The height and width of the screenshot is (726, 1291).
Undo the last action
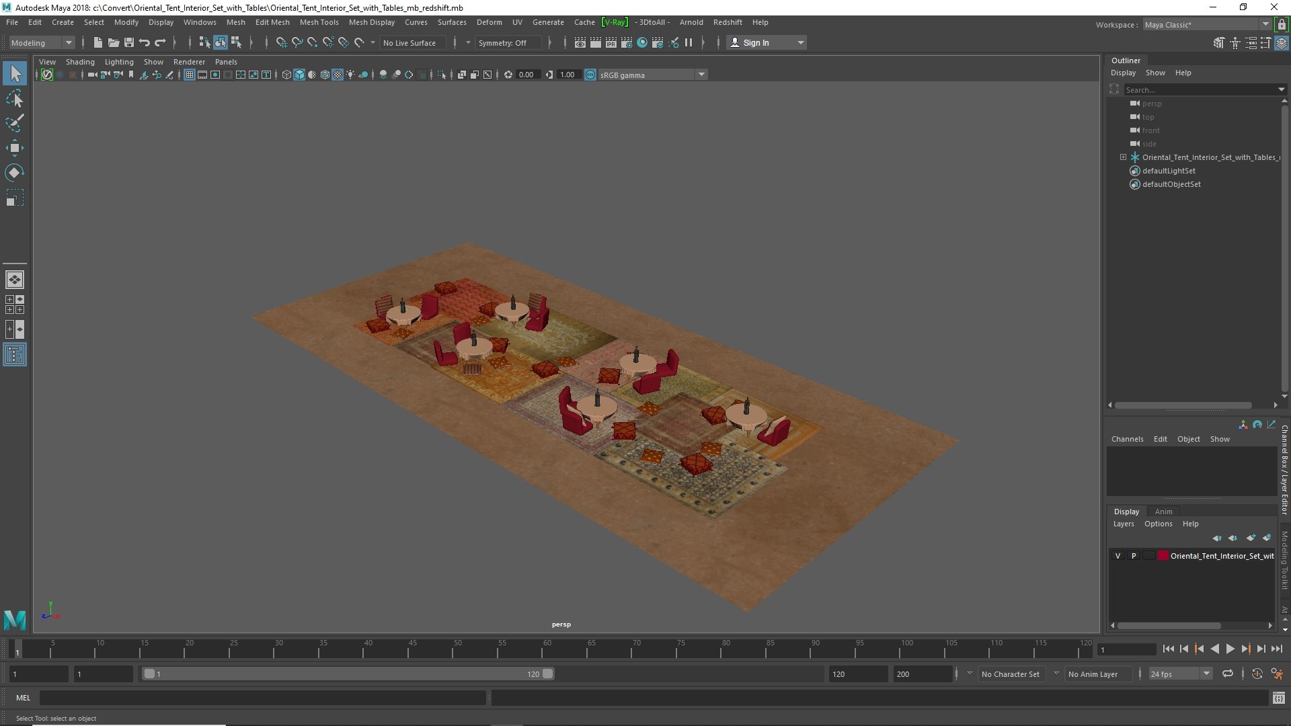(x=145, y=42)
